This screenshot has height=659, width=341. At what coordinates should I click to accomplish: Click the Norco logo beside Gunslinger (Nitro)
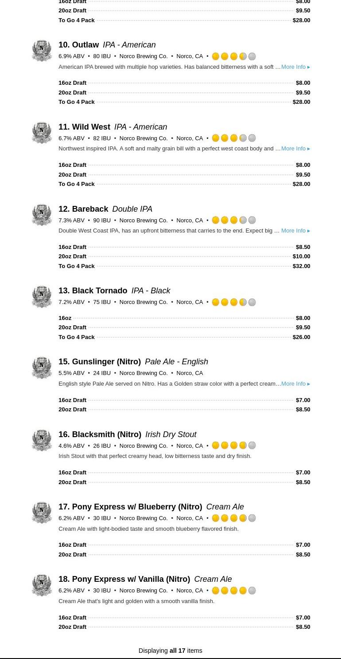(x=42, y=367)
